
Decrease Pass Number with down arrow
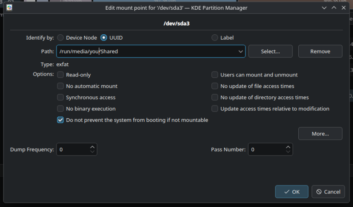[288, 152]
